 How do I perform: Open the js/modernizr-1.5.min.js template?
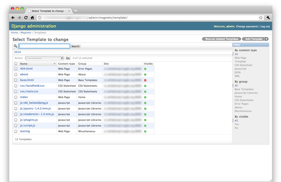pos(37,114)
